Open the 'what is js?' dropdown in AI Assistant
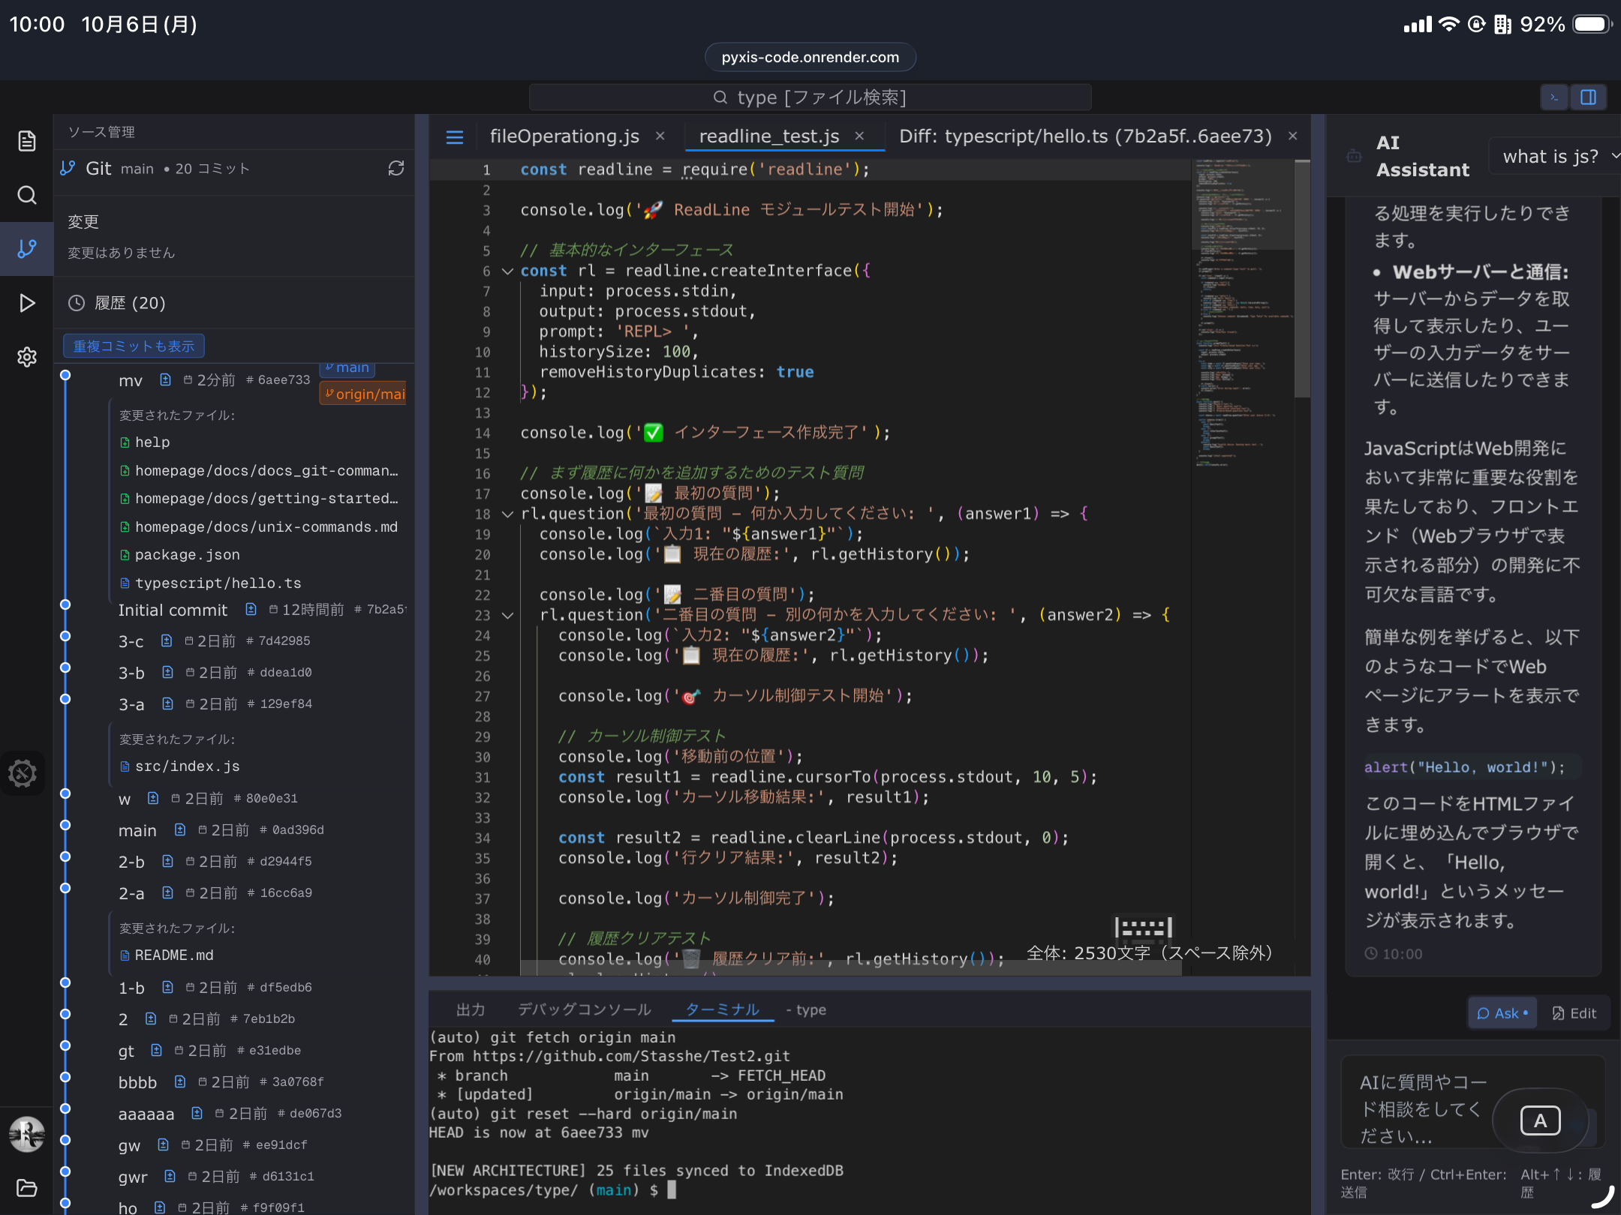This screenshot has height=1215, width=1621. pyautogui.click(x=1553, y=156)
